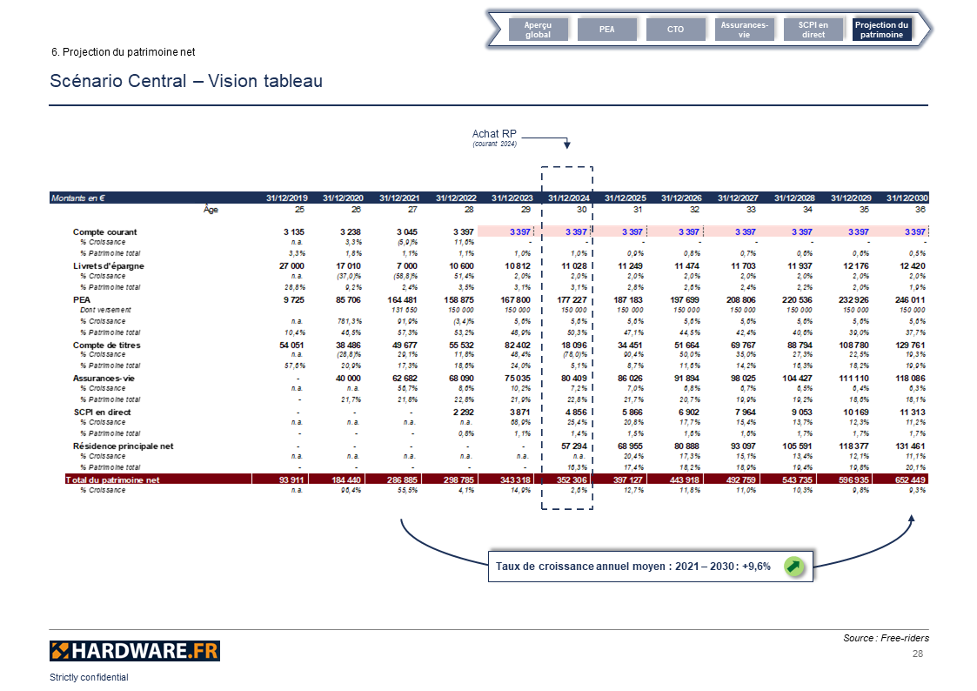Click the Compte de titres value 18 096
This screenshot has width=977, height=691.
coord(574,345)
